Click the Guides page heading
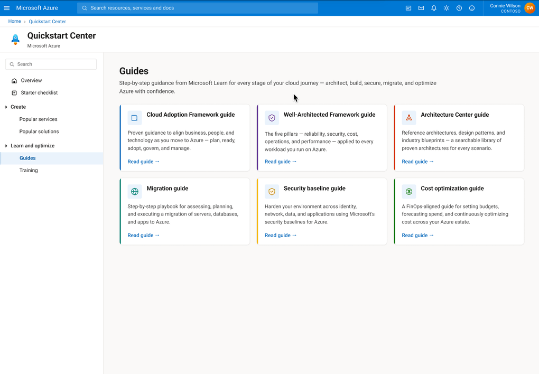Image resolution: width=539 pixels, height=374 pixels. [134, 71]
